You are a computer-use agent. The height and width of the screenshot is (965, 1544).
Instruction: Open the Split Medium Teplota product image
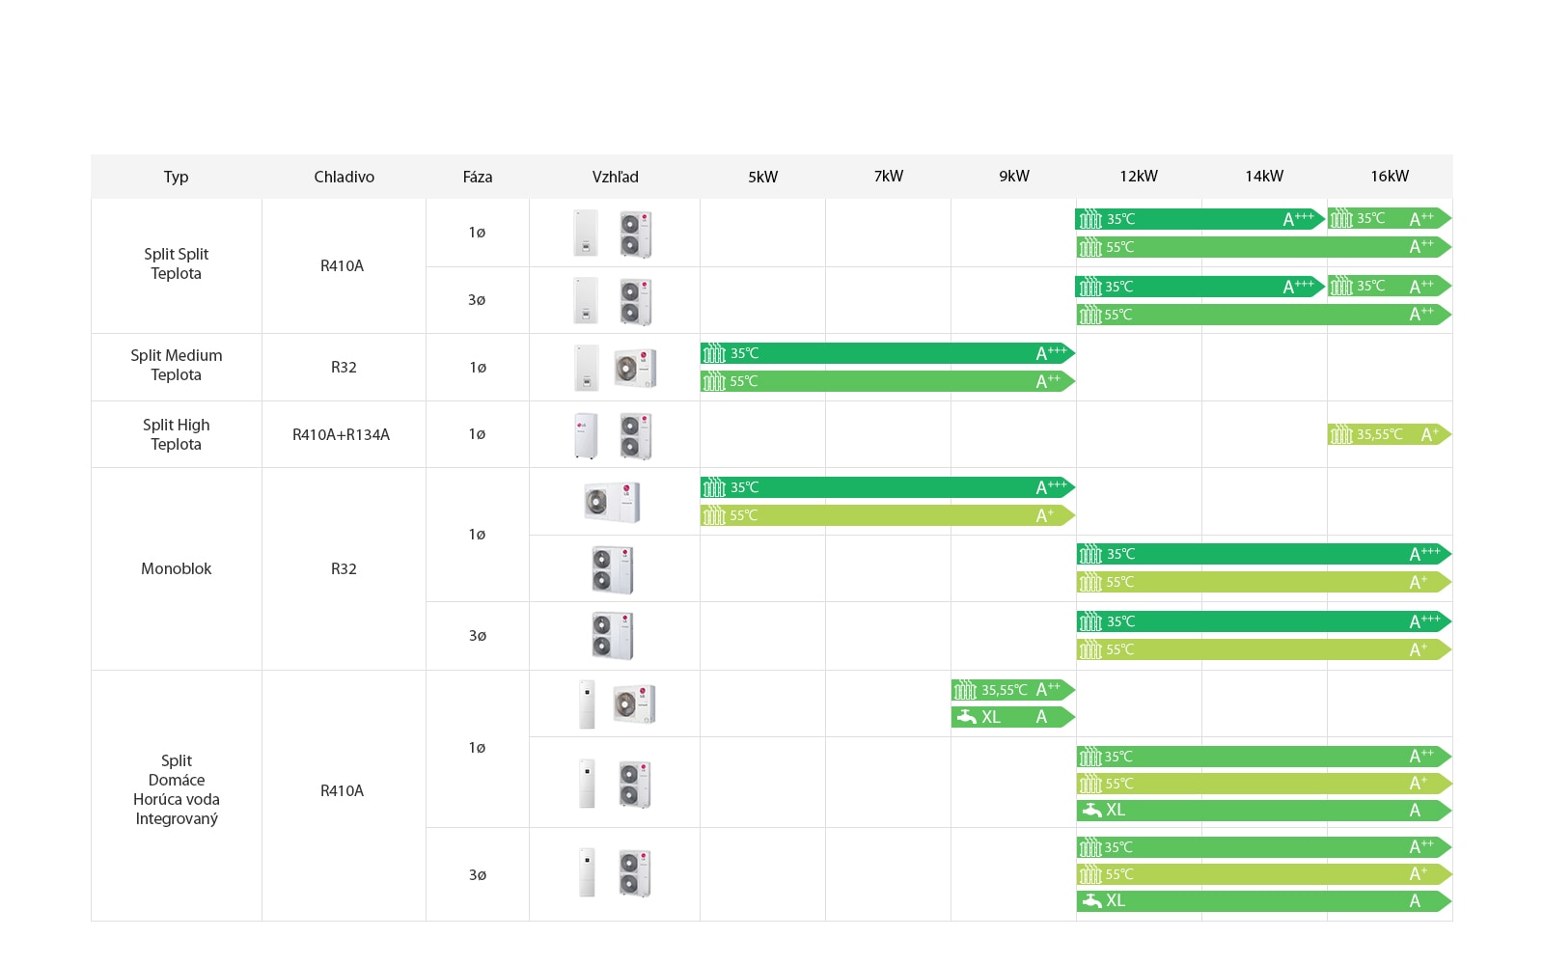615,368
